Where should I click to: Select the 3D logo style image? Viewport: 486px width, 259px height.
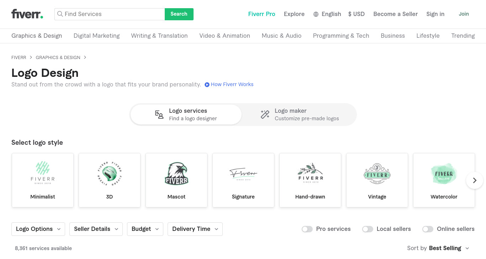(110, 174)
